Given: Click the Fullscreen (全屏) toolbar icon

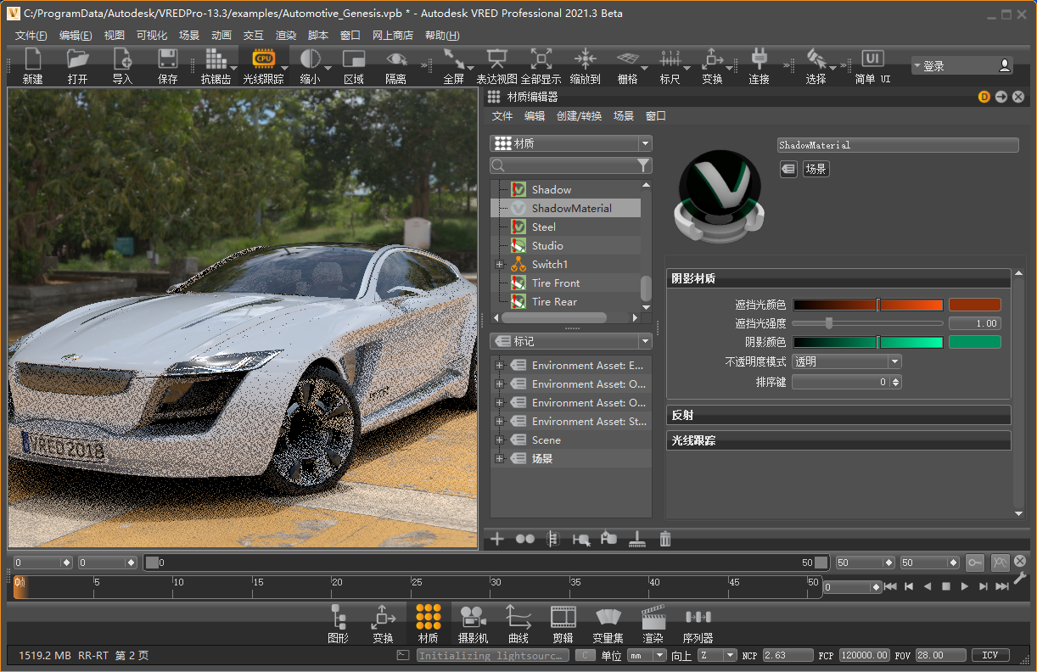Looking at the screenshot, I should pos(453,65).
